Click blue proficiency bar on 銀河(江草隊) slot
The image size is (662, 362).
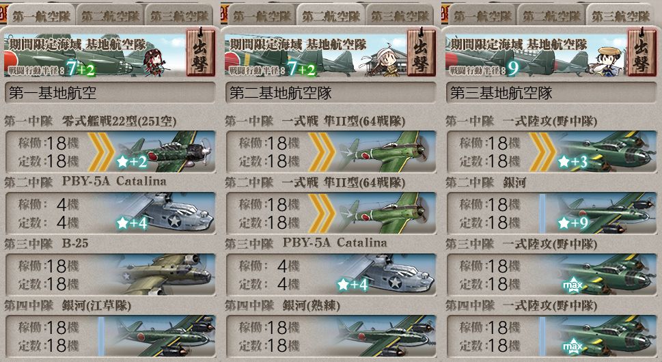pyautogui.click(x=101, y=336)
